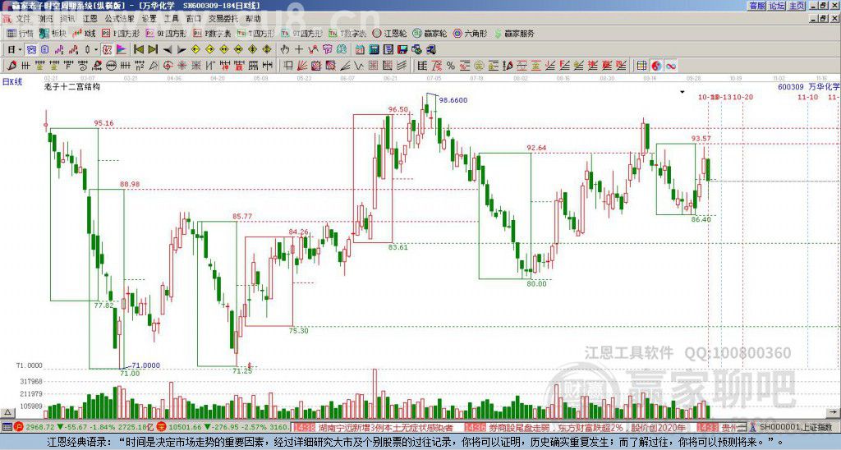Click the 95.16 price label
This screenshot has width=841, height=450.
(x=103, y=123)
